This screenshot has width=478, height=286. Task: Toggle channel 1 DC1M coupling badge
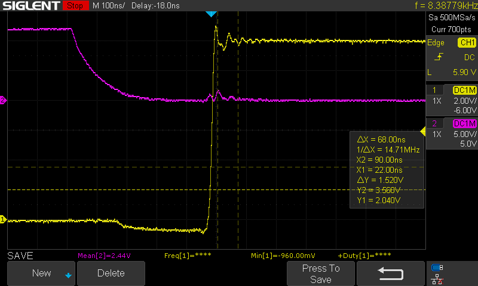(x=464, y=90)
